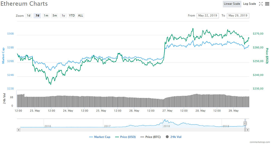The width and height of the screenshot is (271, 144).
Task: Click the scrollbar right arrow button
Action: pos(248,130)
